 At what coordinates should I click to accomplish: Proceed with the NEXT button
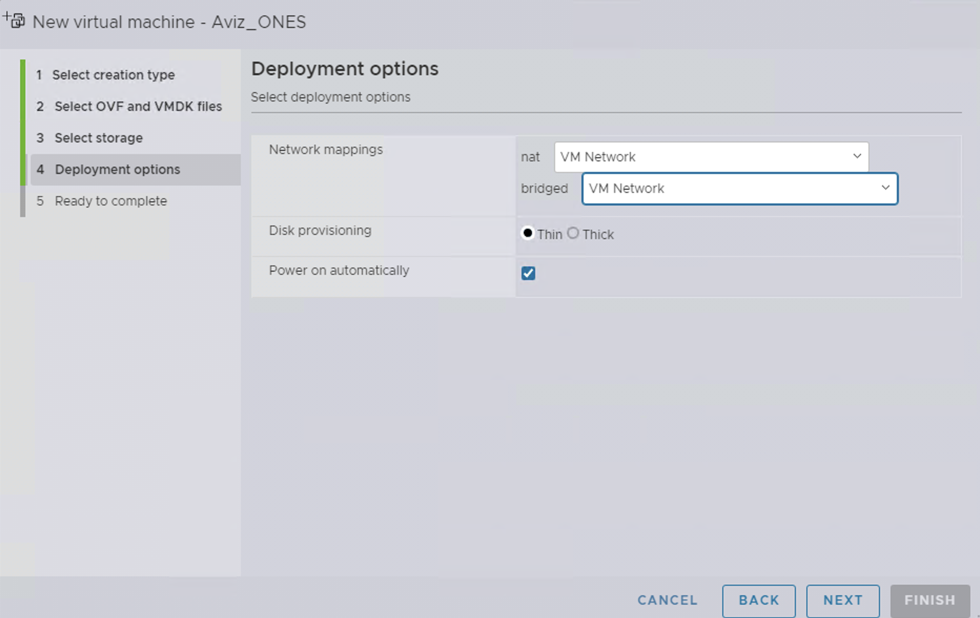point(843,600)
